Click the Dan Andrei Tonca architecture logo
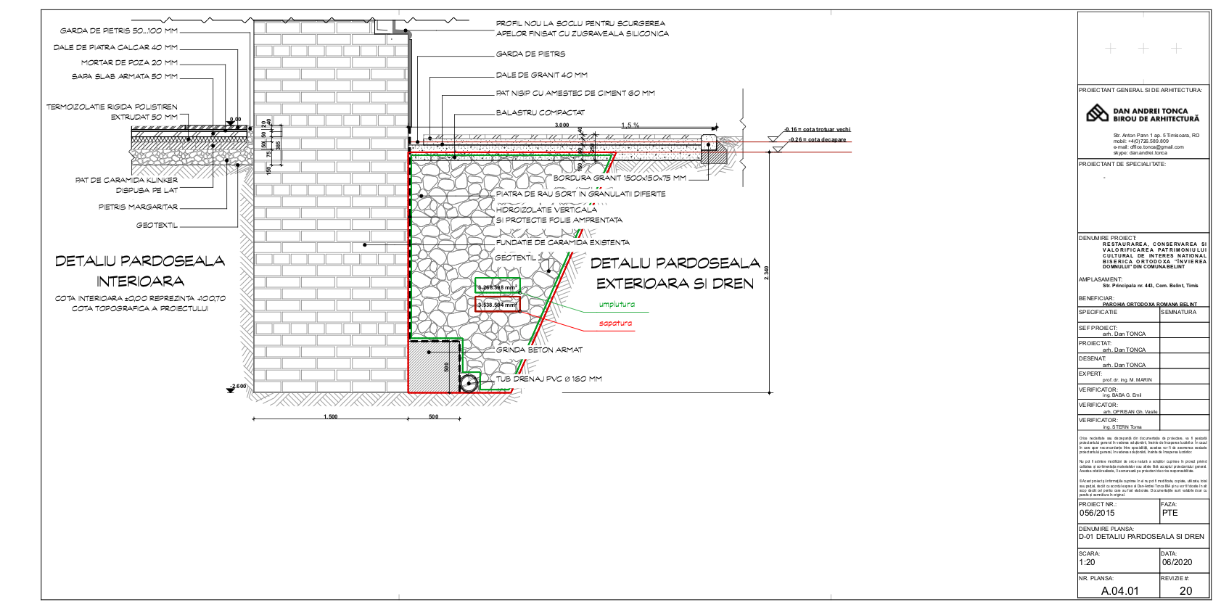Image resolution: width=1221 pixels, height=610 pixels. pyautogui.click(x=1096, y=113)
